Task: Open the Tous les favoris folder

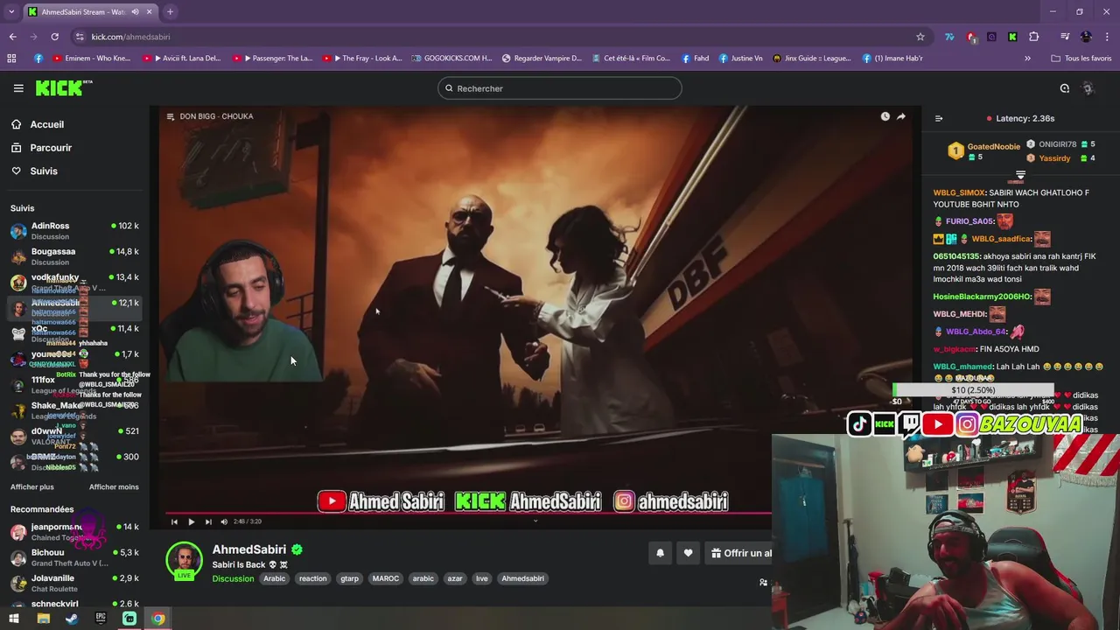Action: [x=1081, y=59]
